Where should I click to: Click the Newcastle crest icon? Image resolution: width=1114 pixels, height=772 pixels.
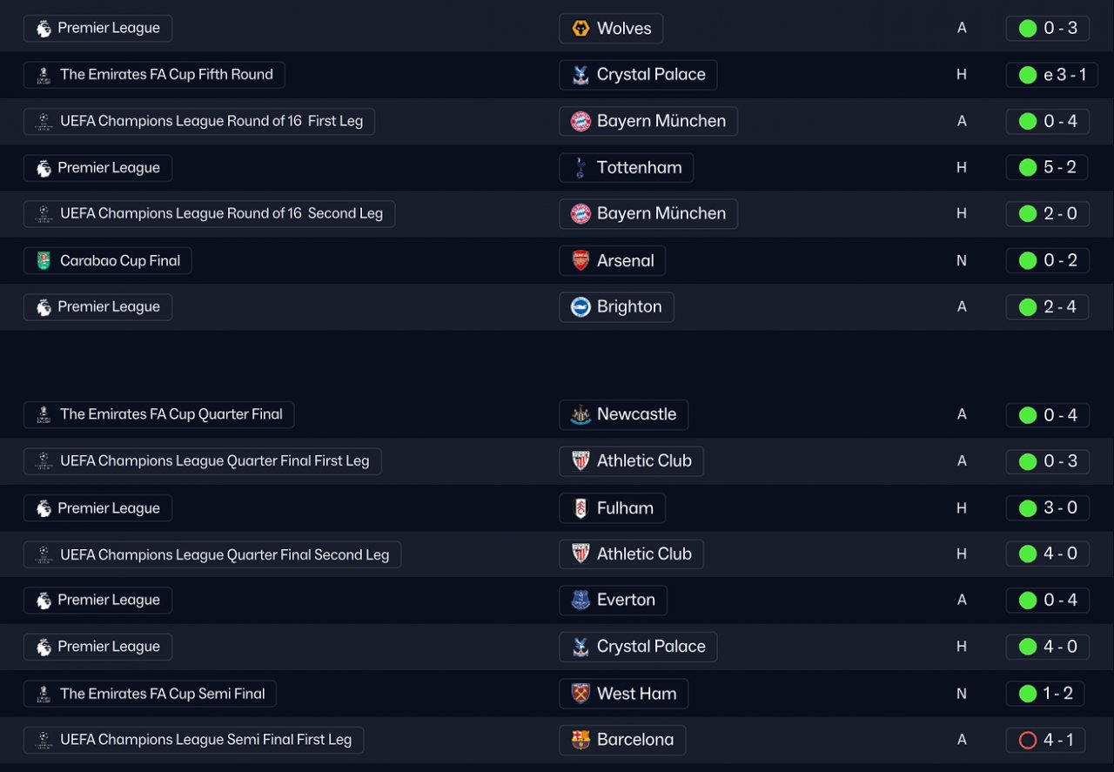(580, 414)
